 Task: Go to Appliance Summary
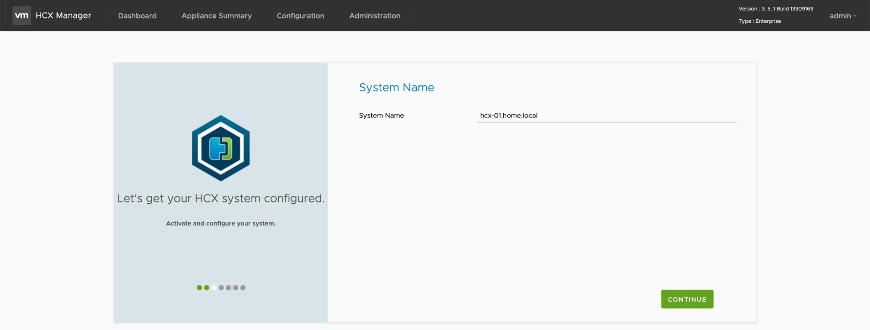point(217,16)
